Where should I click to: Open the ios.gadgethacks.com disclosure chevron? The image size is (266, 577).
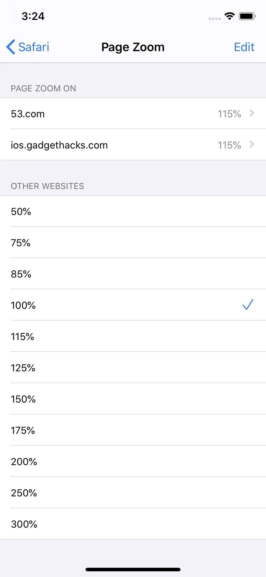[252, 145]
